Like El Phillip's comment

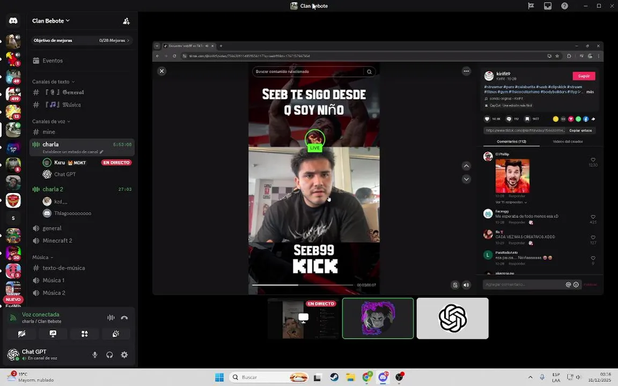pyautogui.click(x=593, y=160)
